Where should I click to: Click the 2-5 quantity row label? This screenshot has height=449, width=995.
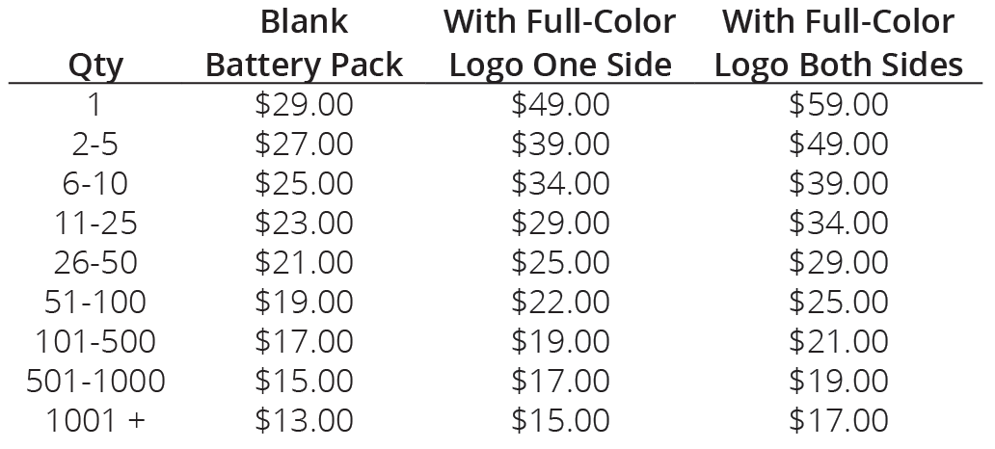[95, 145]
